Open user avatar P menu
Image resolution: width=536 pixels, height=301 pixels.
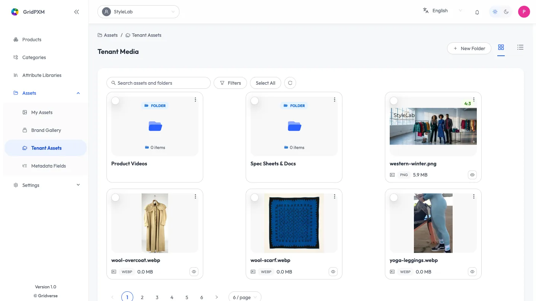524,12
